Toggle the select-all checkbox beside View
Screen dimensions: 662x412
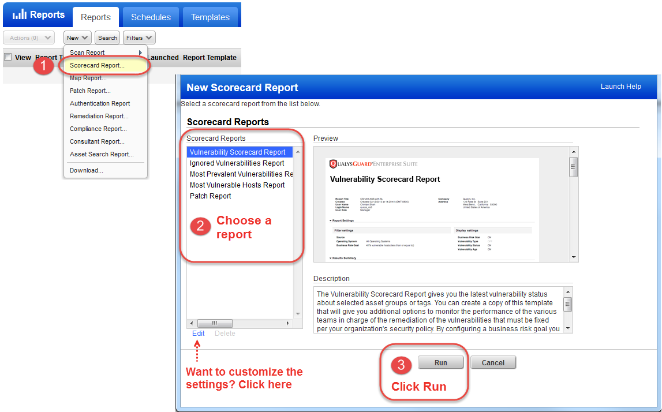[x=8, y=57]
